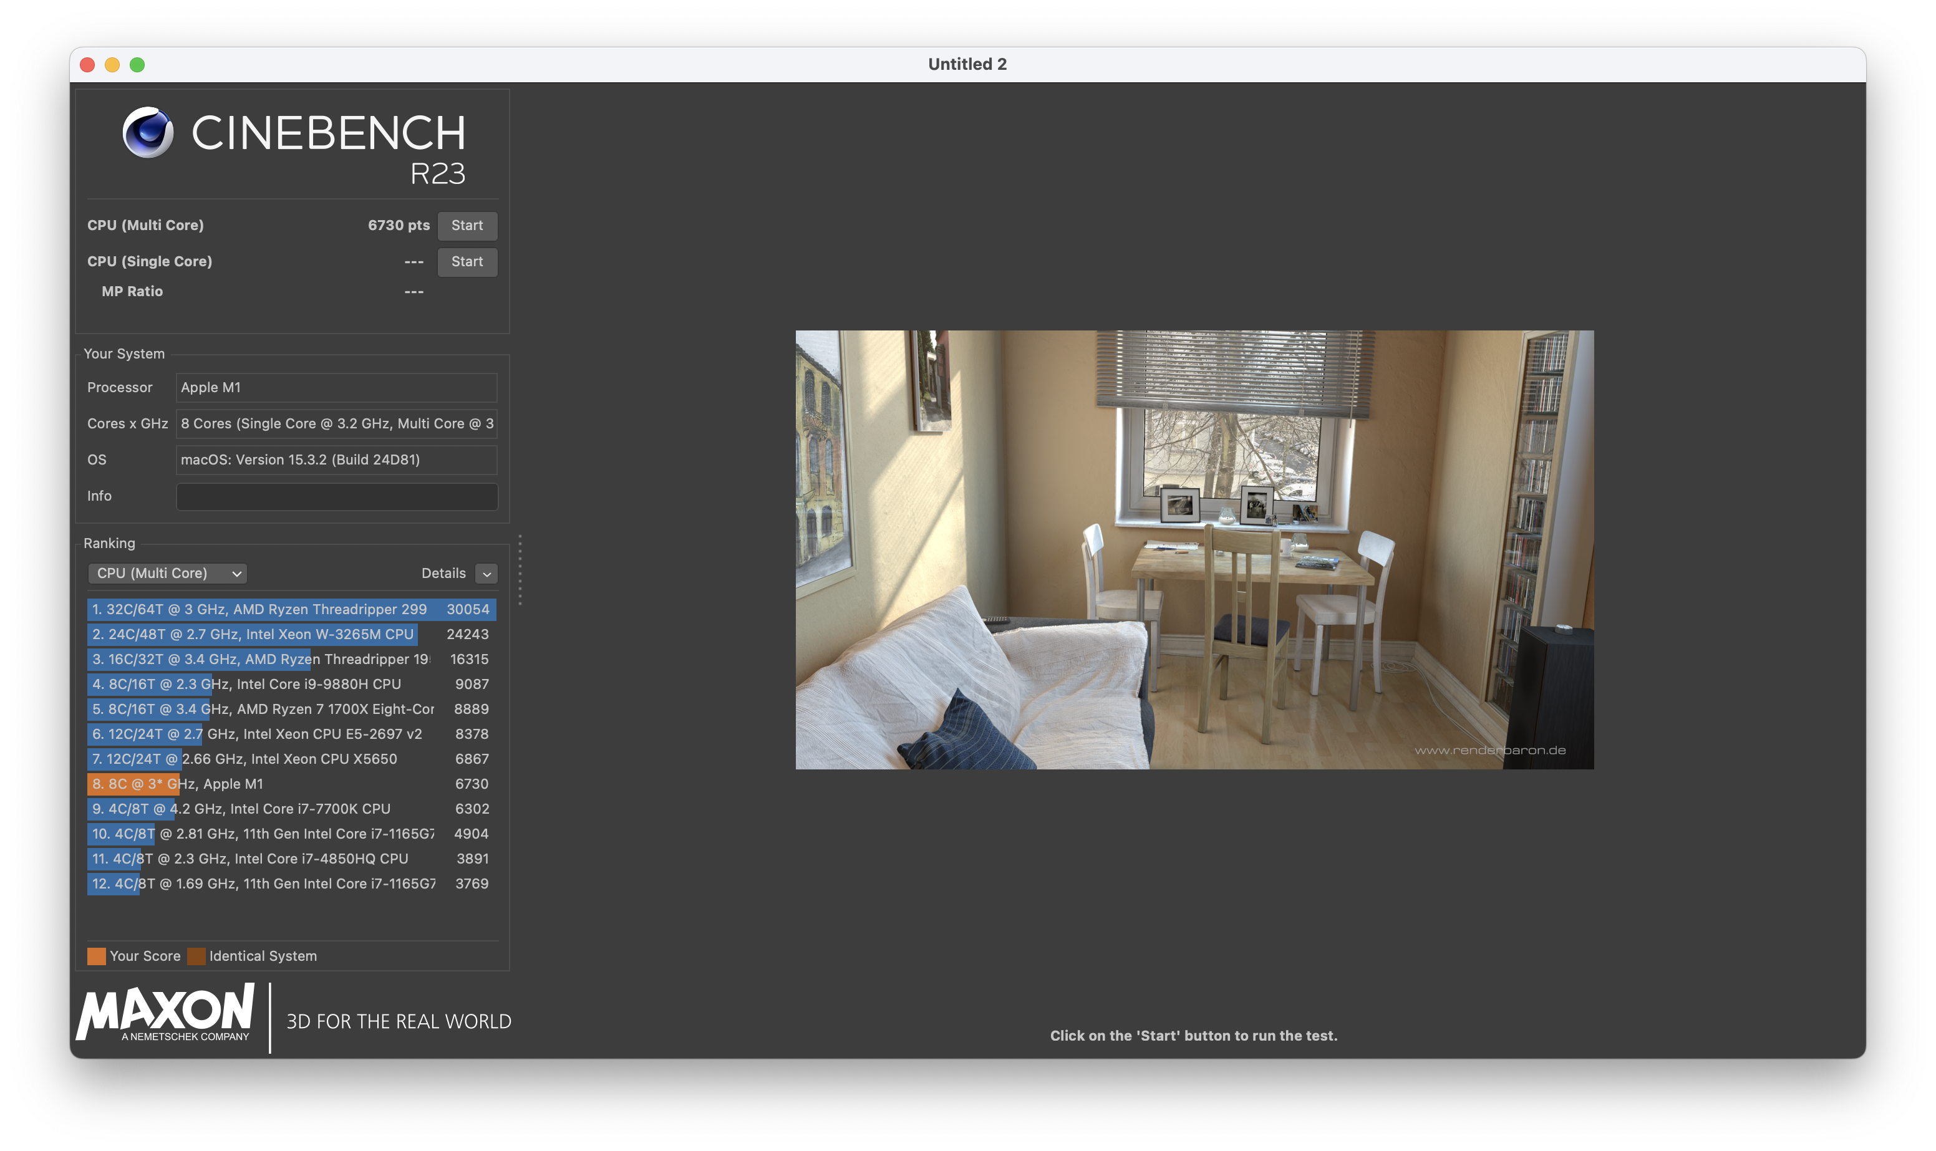Click the brown Identical System legend swatch
This screenshot has width=1936, height=1151.
pos(196,956)
